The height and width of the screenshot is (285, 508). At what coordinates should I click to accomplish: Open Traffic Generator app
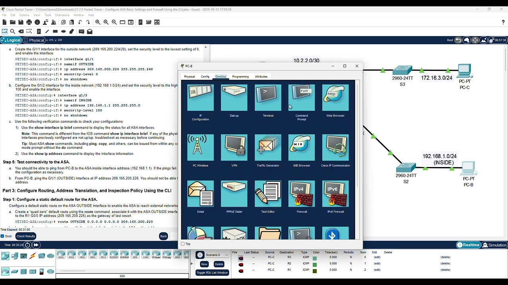268,148
